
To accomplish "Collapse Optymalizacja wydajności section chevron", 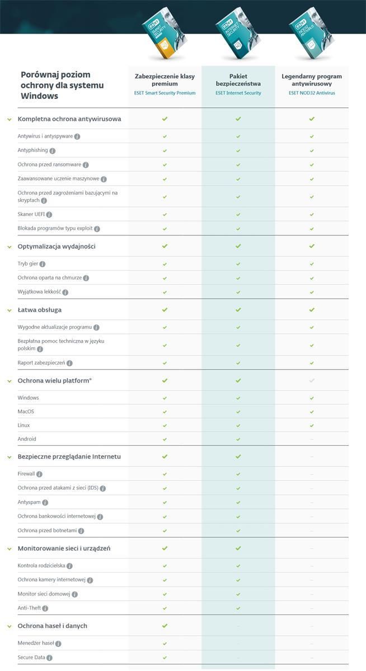I will pyautogui.click(x=10, y=247).
